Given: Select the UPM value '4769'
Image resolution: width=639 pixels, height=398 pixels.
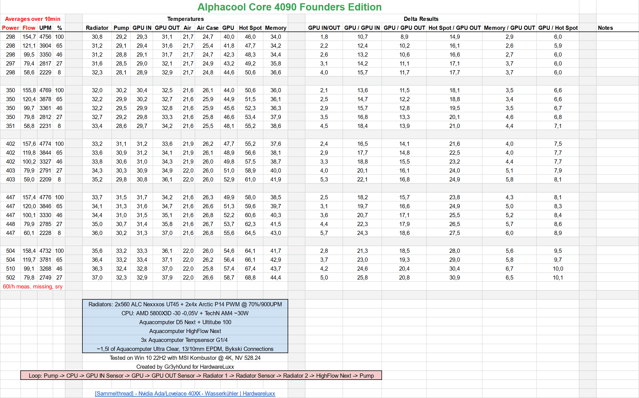Looking at the screenshot, I should (x=45, y=90).
